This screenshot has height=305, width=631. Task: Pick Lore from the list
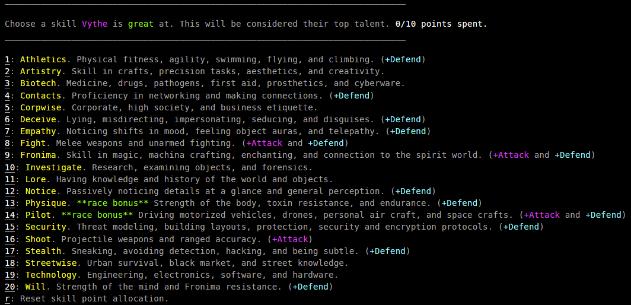pos(169,179)
